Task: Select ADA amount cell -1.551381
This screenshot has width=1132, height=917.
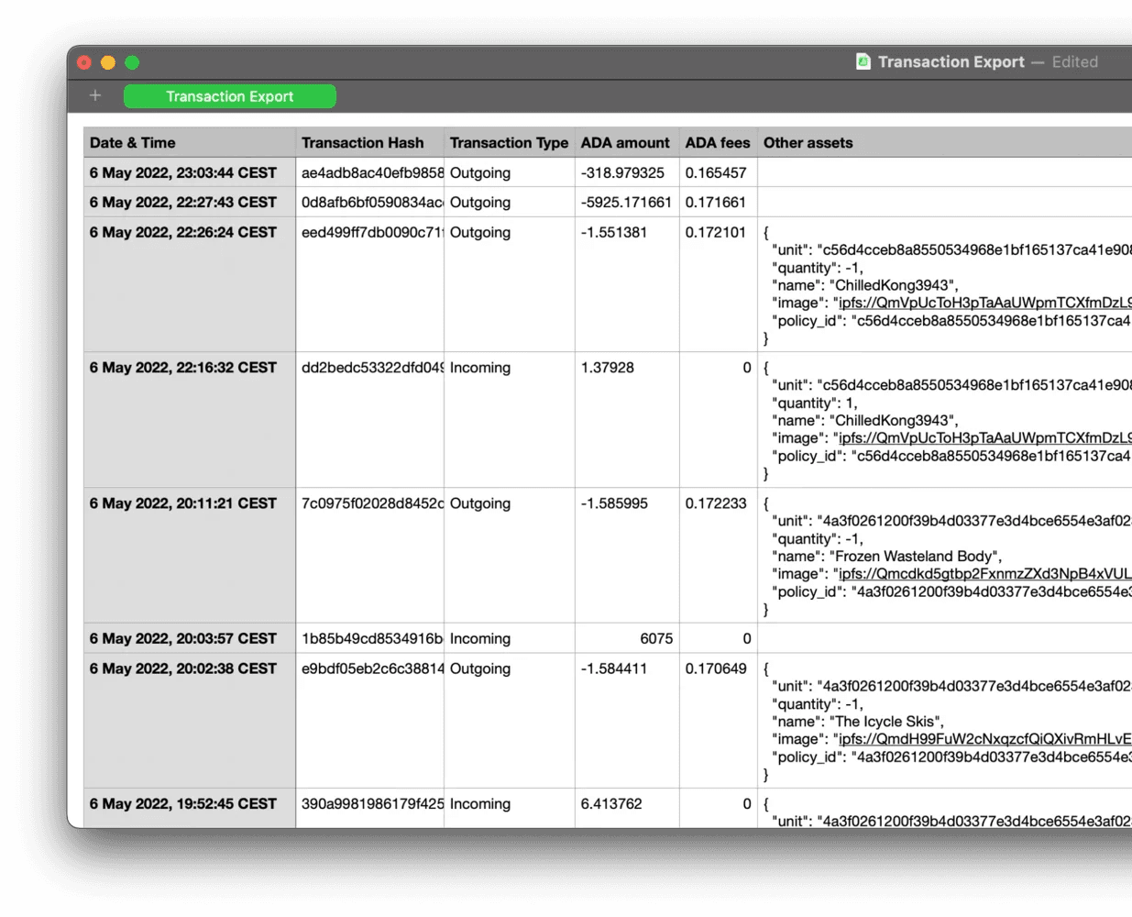Action: point(627,284)
